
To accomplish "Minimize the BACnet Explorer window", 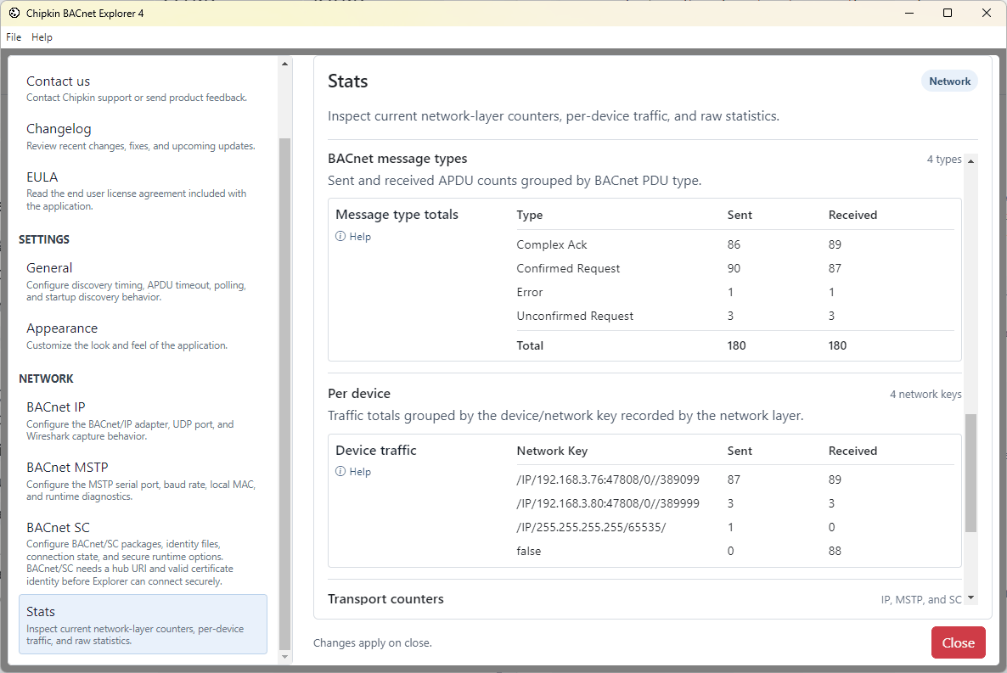I will coord(909,13).
